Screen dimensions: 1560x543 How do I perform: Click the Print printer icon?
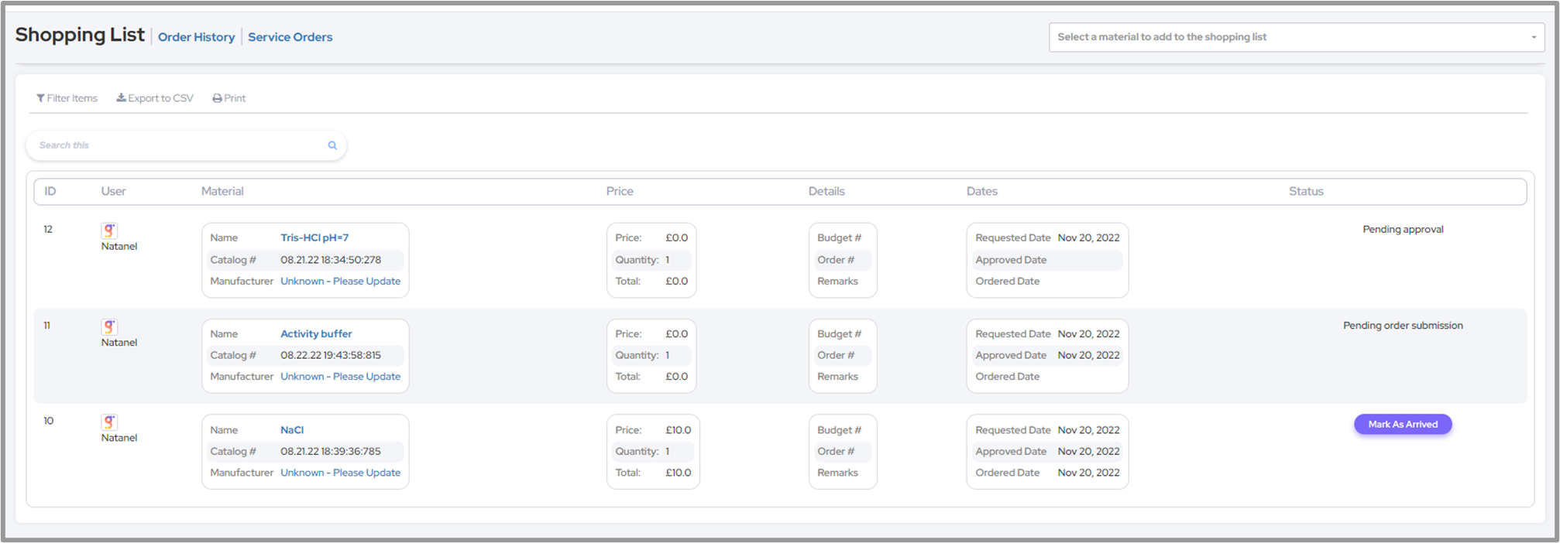tap(217, 98)
